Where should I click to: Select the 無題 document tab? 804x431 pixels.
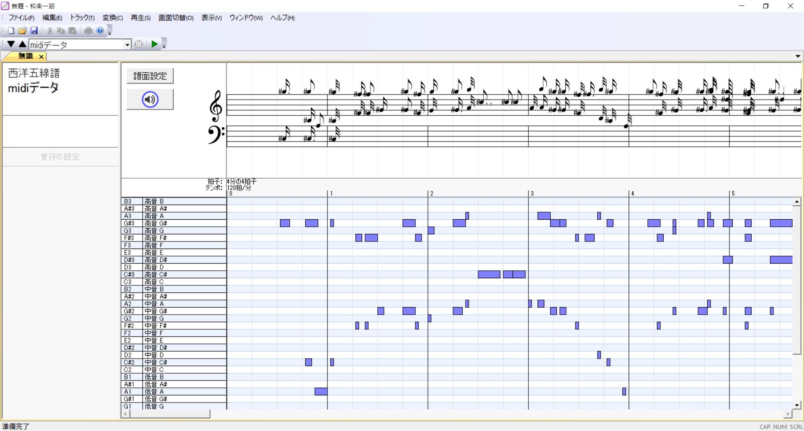[26, 56]
